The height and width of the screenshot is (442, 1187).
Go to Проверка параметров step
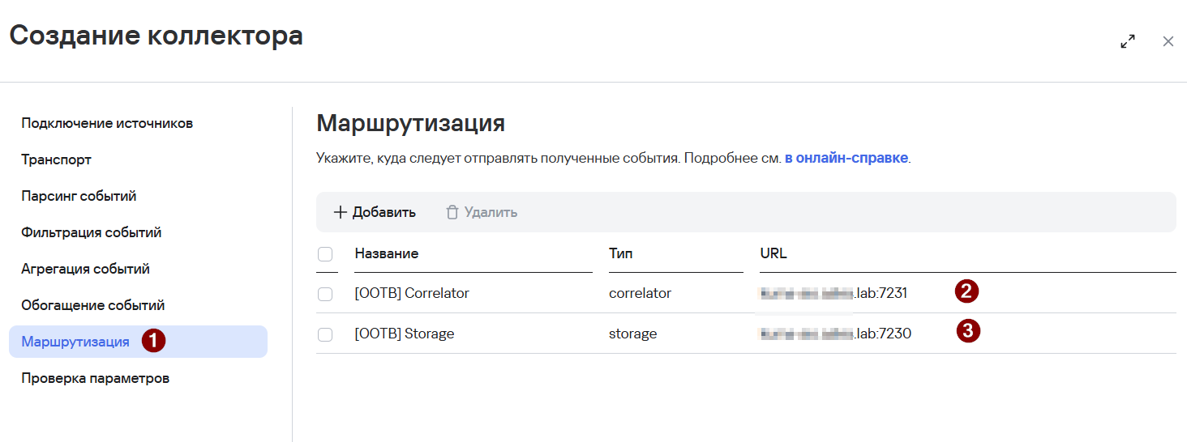point(96,379)
